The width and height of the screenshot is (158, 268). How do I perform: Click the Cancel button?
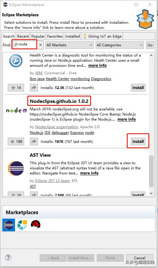pyautogui.click(x=140, y=258)
